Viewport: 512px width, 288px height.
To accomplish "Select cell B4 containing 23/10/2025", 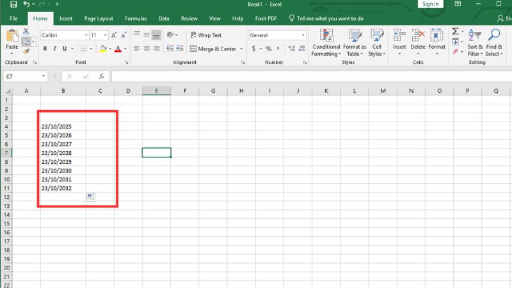I will click(x=63, y=127).
